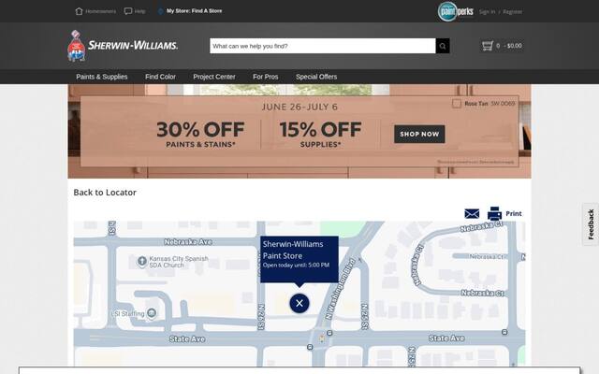This screenshot has width=599, height=374.
Task: Click the search magnifier button
Action: [443, 46]
